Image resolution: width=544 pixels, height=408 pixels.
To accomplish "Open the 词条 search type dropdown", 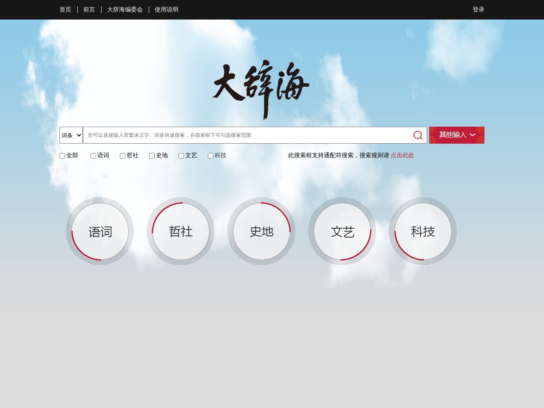I will (71, 135).
